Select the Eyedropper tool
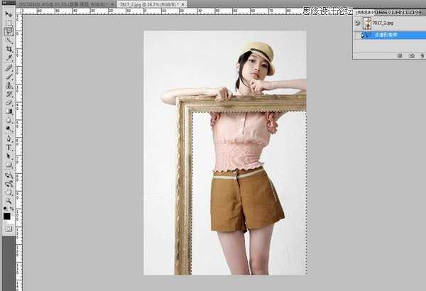The height and width of the screenshot is (291, 426). pyautogui.click(x=9, y=57)
